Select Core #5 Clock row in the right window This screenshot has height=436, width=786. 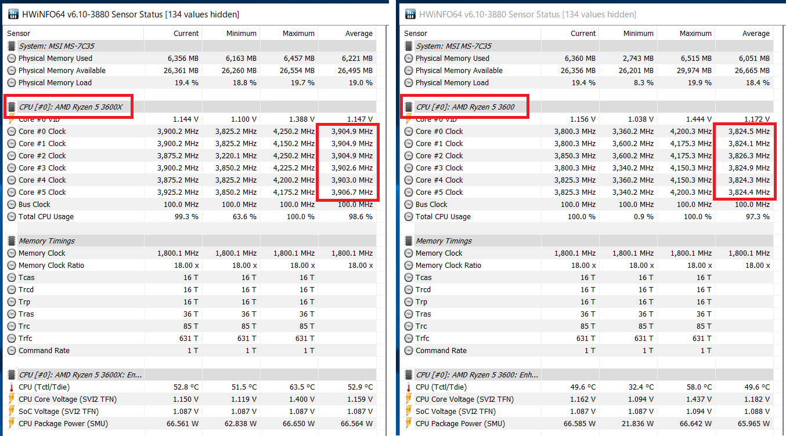587,192
